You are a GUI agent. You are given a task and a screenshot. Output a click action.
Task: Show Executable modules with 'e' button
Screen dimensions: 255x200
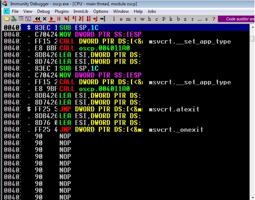click(x=121, y=19)
